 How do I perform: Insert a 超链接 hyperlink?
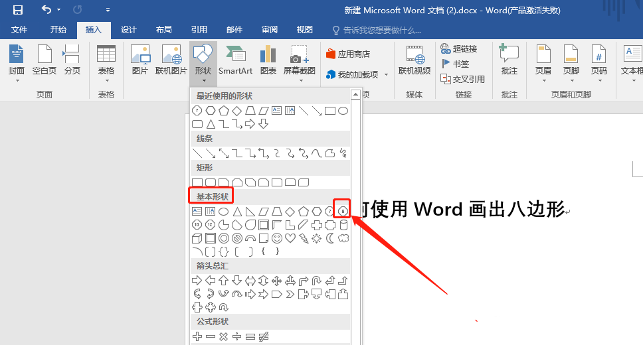pos(459,48)
